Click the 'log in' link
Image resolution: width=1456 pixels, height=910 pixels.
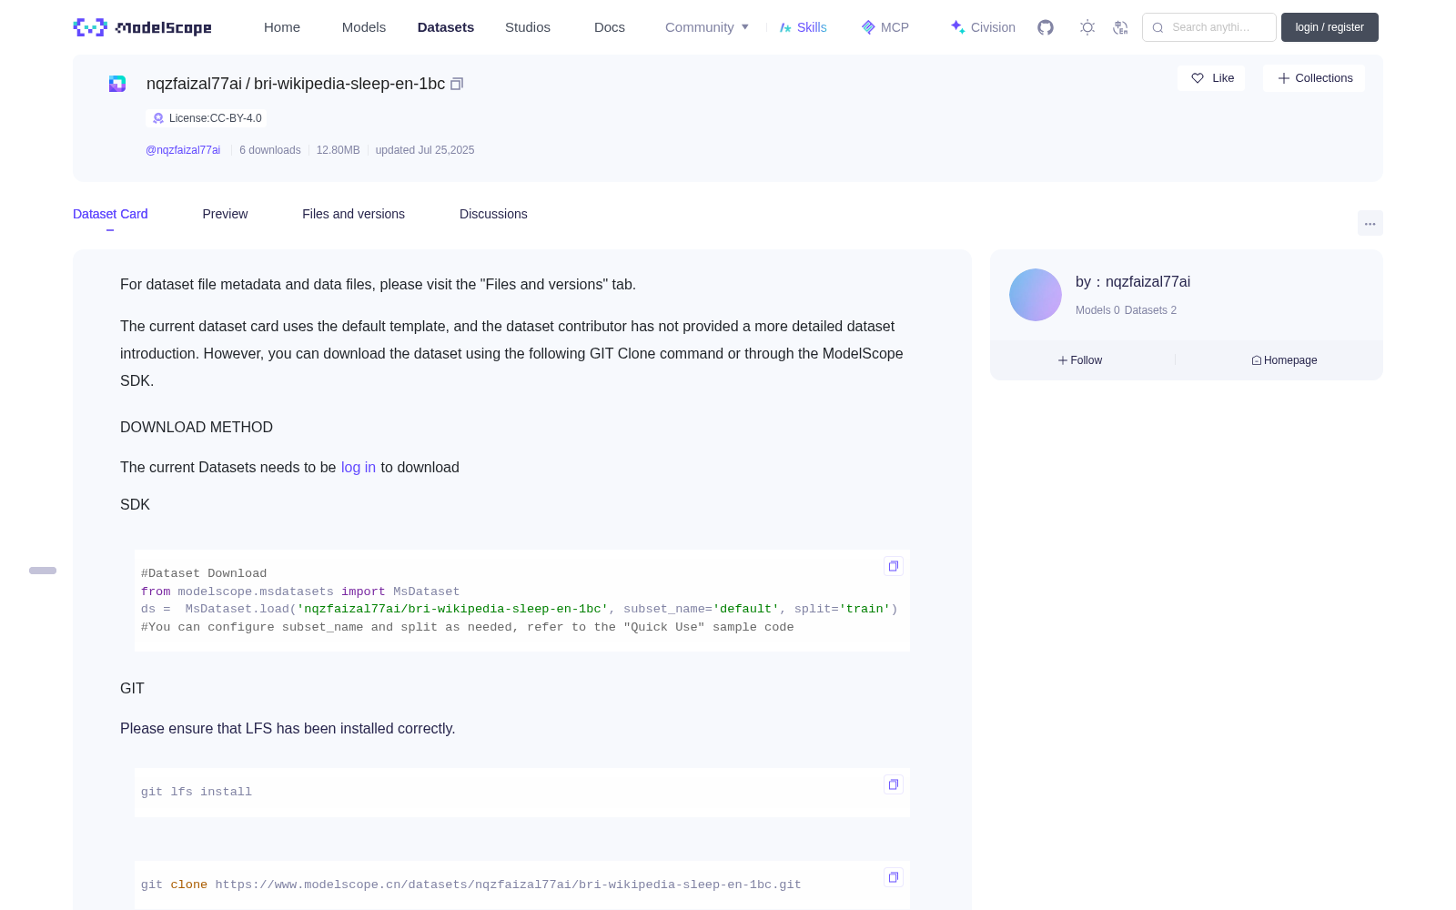[x=359, y=468]
